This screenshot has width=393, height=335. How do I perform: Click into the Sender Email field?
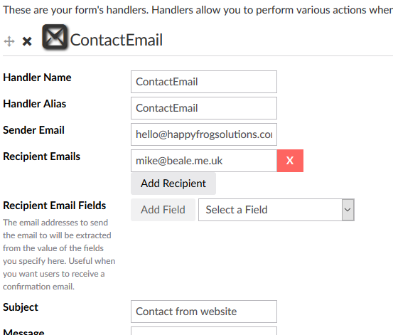pos(204,134)
